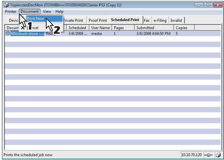Click the clock icon of scheduled job
The width and height of the screenshot is (224, 160).
(8, 34)
